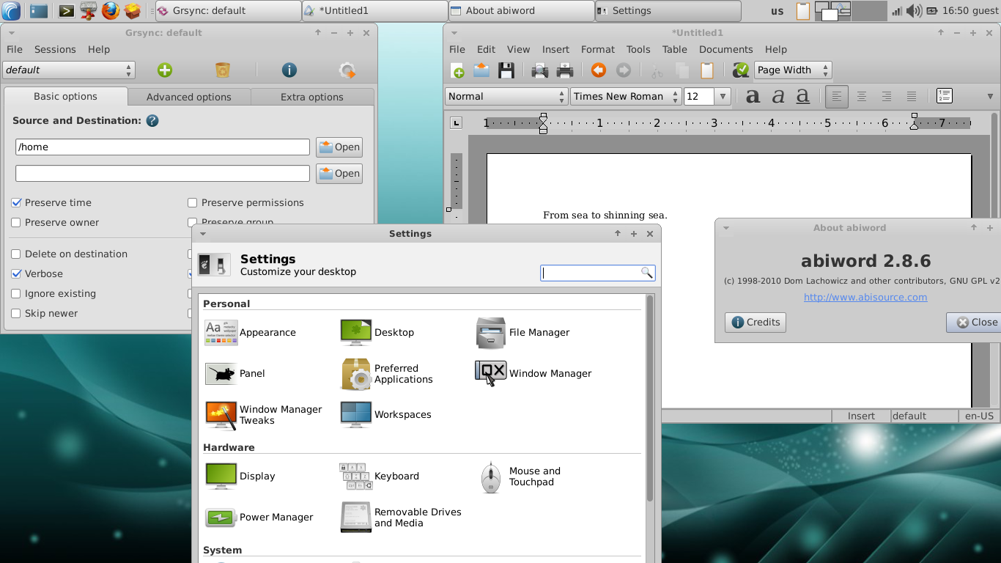Uncheck the Verbose option
Viewport: 1001px width, 563px height.
click(x=37, y=273)
